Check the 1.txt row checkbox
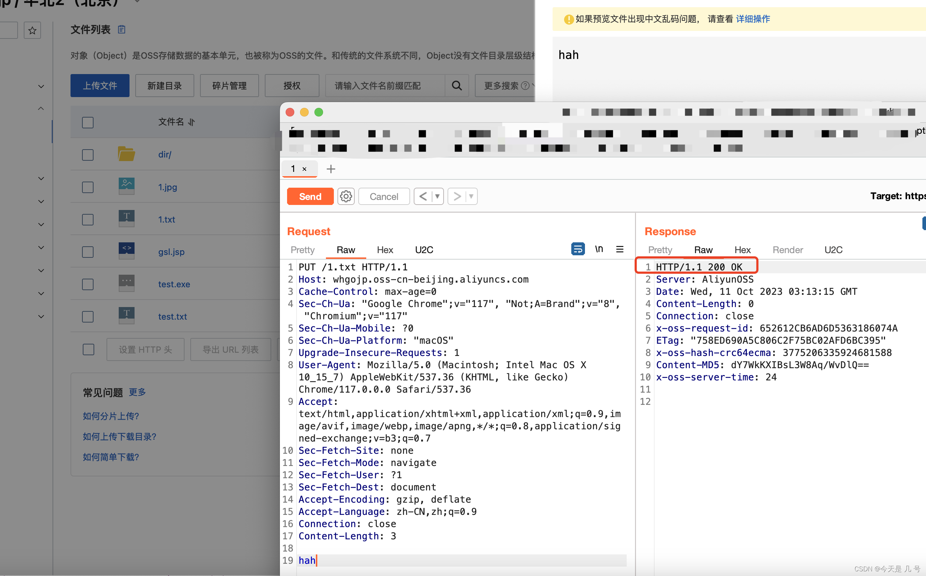The image size is (926, 576). click(88, 219)
